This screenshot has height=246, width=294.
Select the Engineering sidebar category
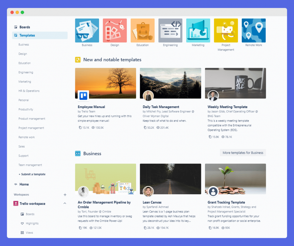(26, 72)
